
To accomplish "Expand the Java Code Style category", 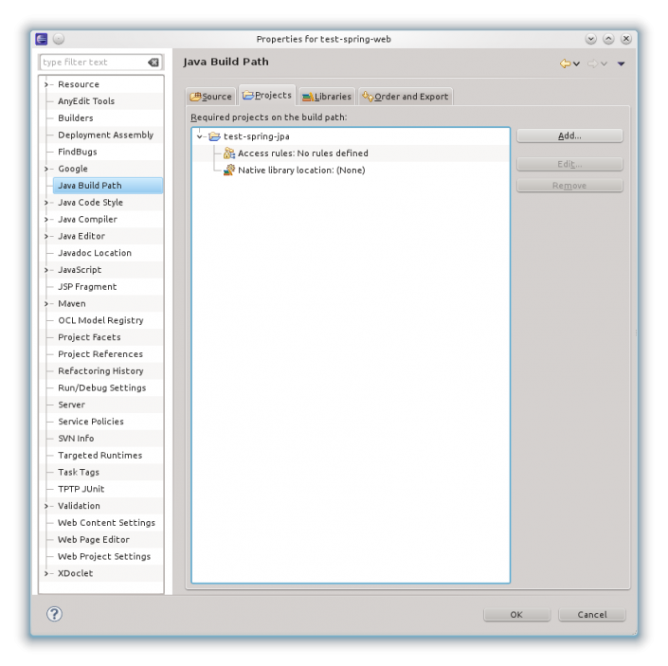I will [45, 203].
